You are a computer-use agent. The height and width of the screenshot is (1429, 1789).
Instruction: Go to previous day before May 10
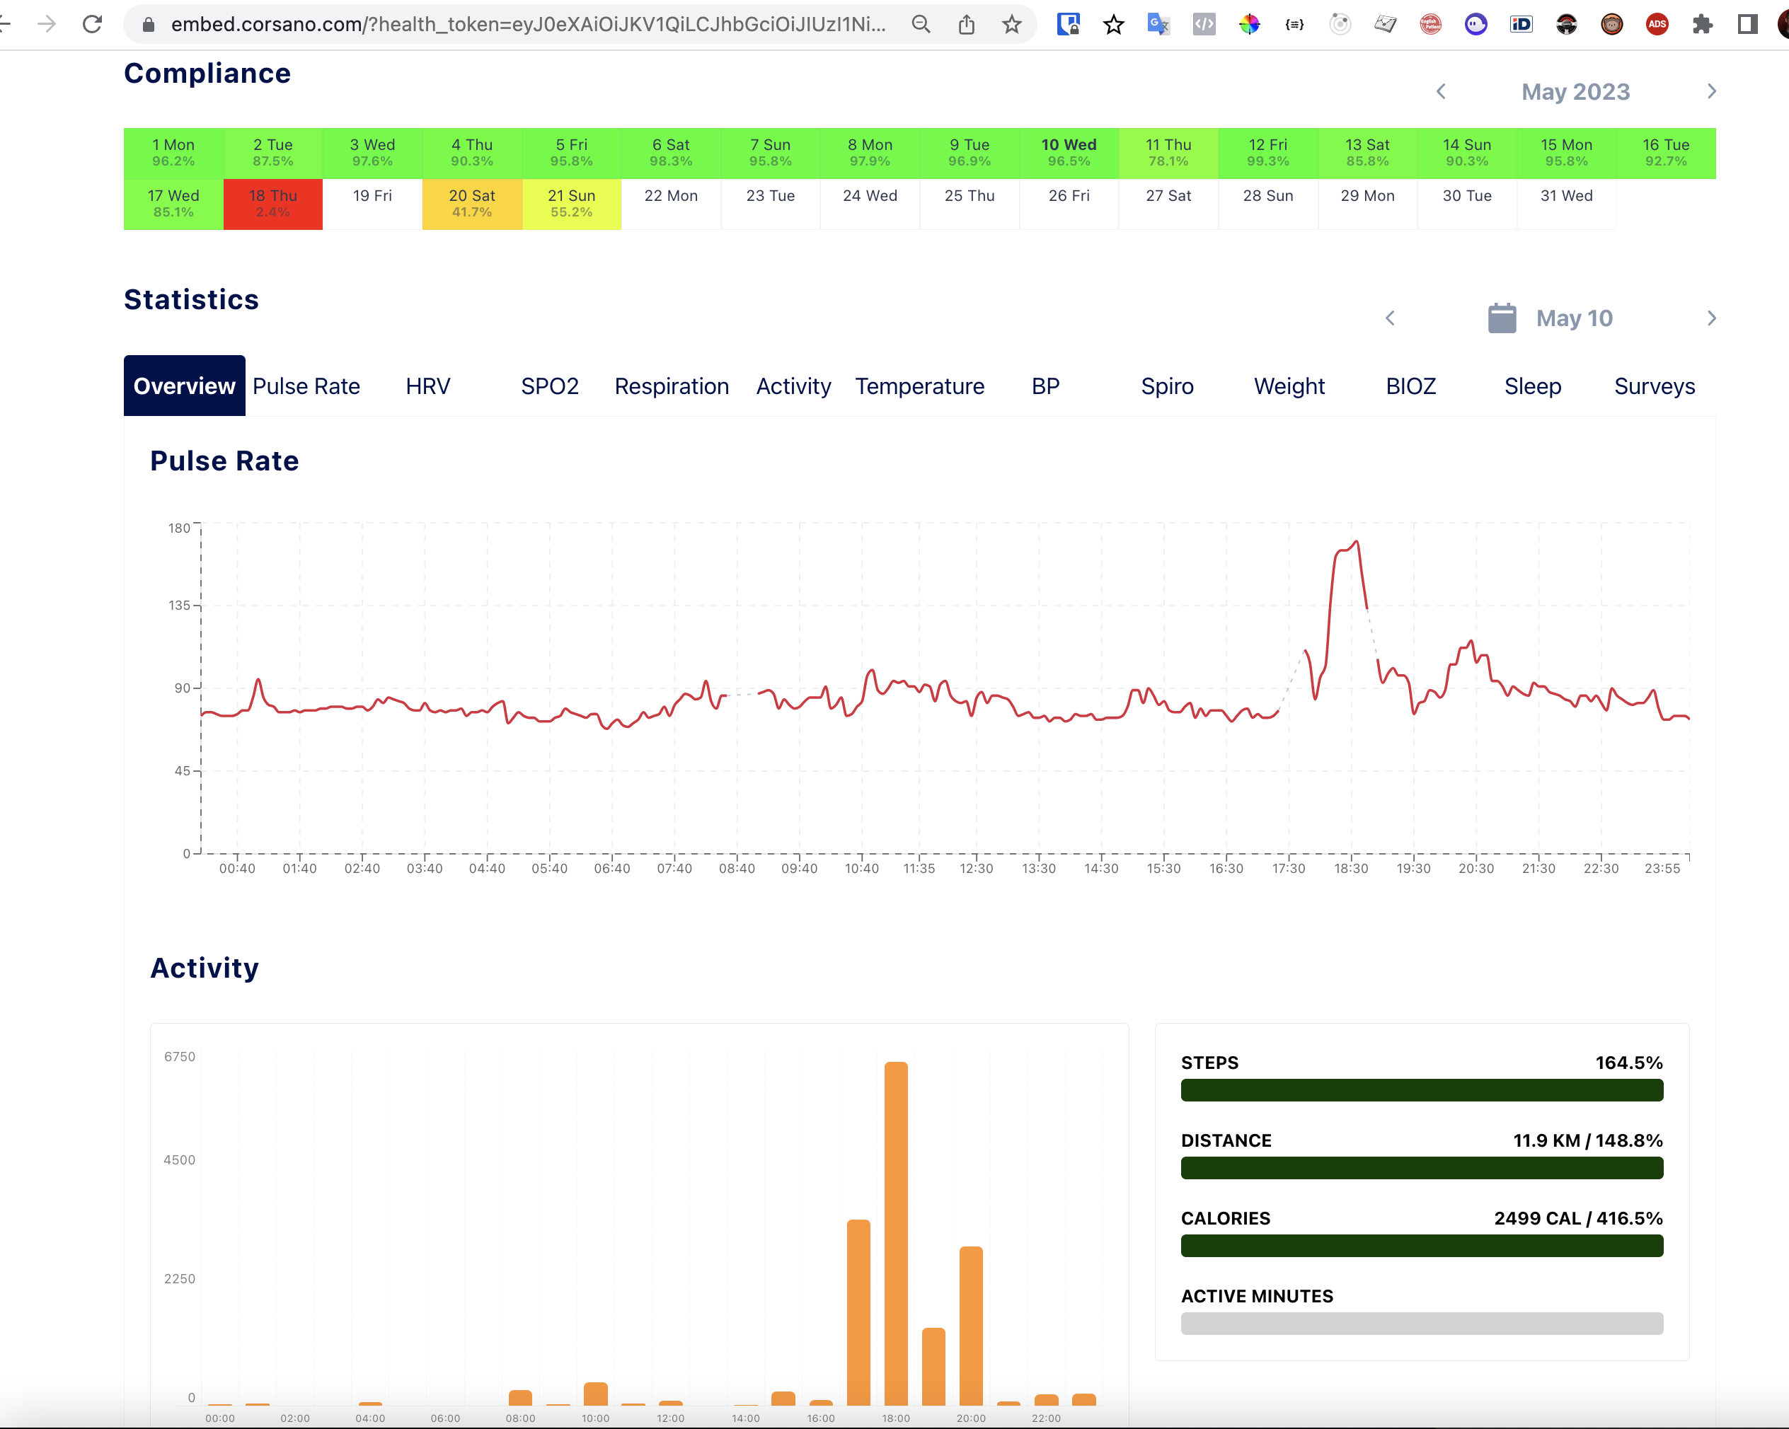[1391, 318]
